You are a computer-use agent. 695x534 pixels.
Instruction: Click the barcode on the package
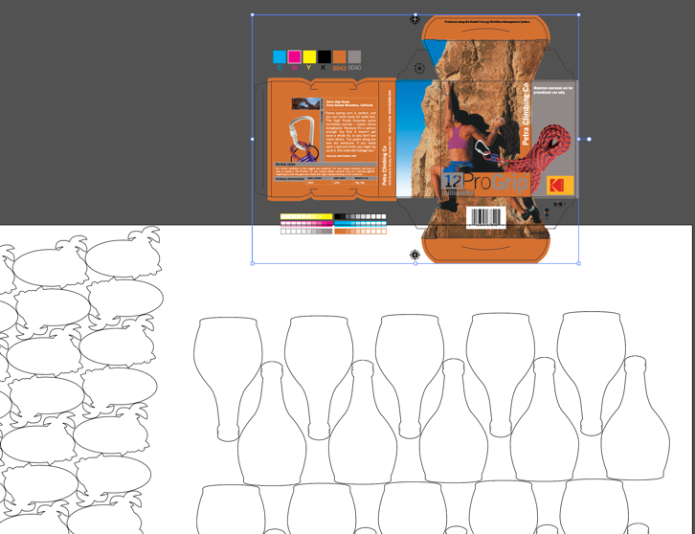coord(484,218)
